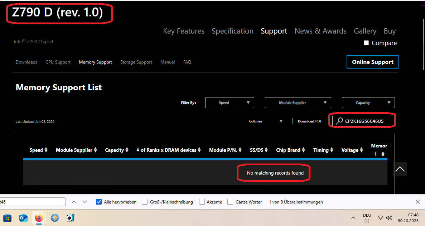Open the FAQ section
This screenshot has height=226, width=425.
187,62
